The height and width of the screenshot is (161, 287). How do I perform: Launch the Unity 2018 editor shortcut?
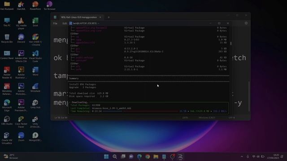pos(35,122)
